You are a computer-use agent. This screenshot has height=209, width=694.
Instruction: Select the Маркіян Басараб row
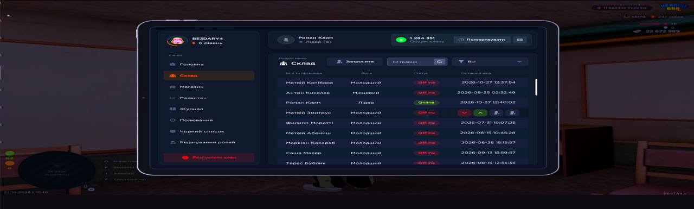tap(403, 143)
